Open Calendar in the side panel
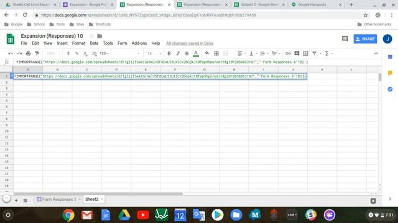Screen dimensions: 398x223 click(390, 57)
